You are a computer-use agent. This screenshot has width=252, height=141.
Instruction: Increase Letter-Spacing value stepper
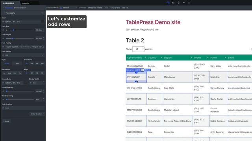[x=44, y=90]
